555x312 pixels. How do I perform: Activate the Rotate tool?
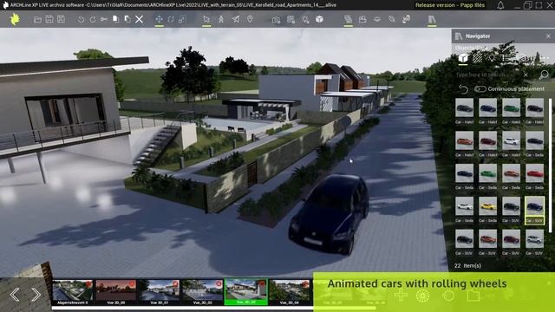pos(171,19)
